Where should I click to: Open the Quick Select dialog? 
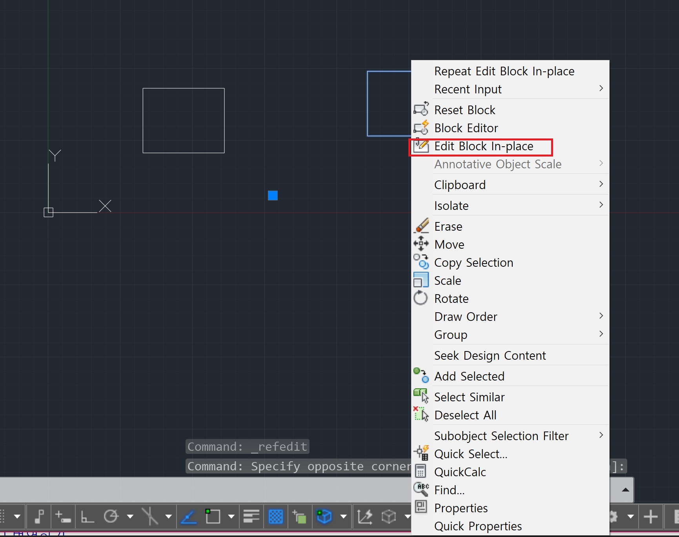471,454
